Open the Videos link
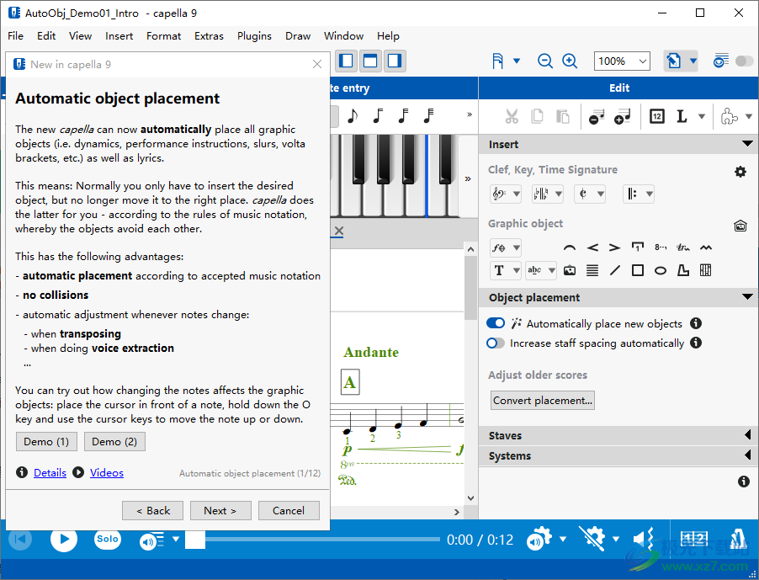 click(x=107, y=473)
